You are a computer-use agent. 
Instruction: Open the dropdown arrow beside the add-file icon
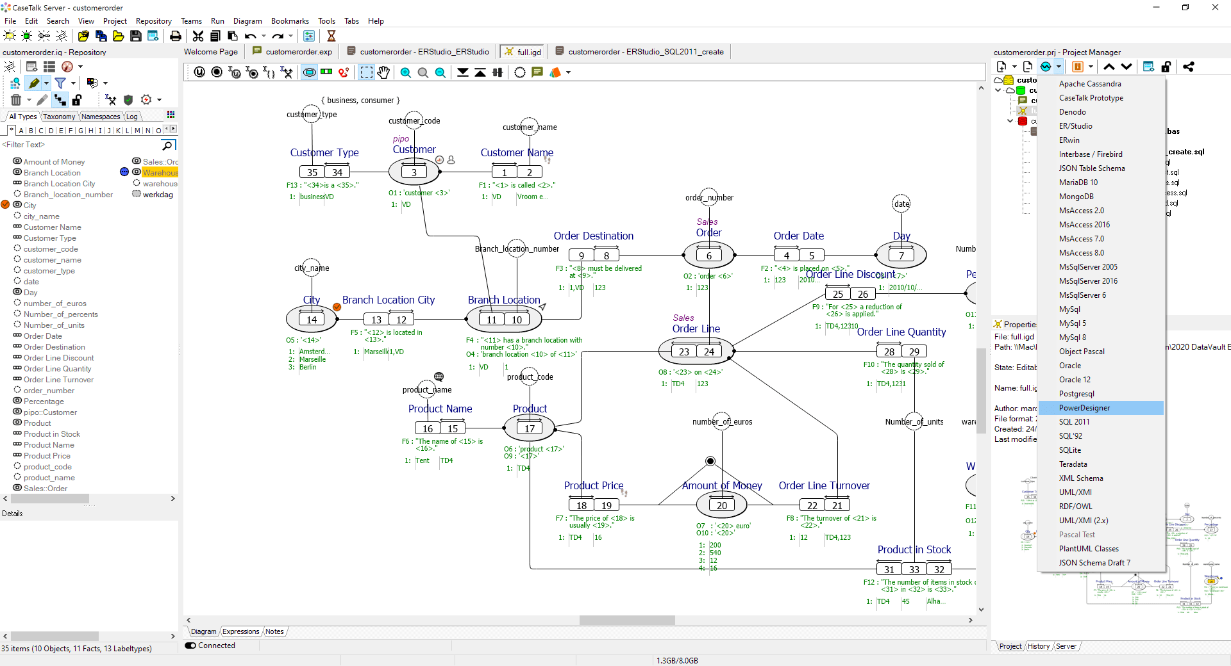[x=1014, y=67]
